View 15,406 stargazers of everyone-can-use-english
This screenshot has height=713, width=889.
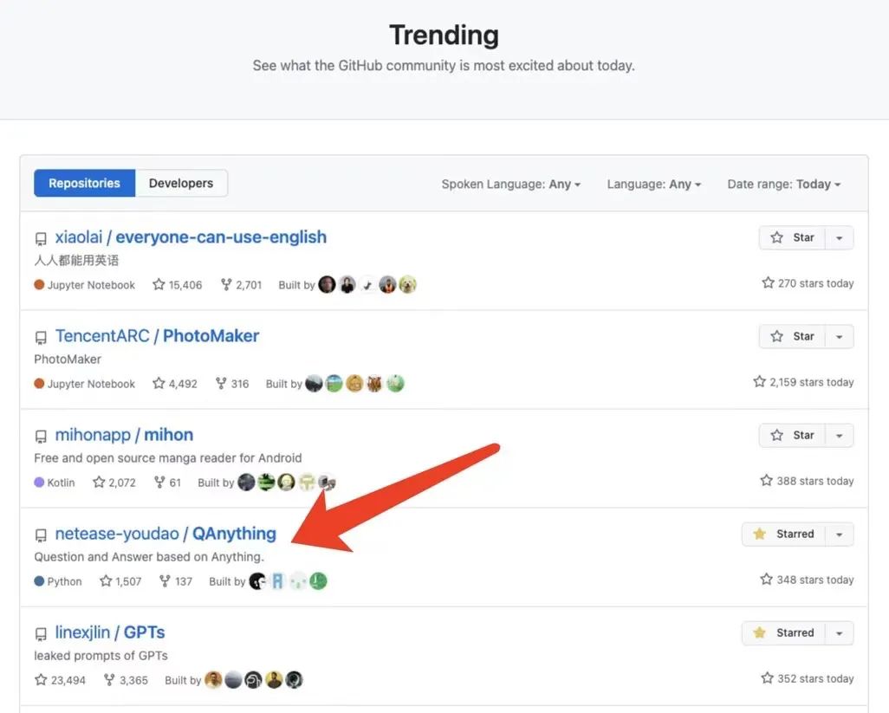click(178, 284)
